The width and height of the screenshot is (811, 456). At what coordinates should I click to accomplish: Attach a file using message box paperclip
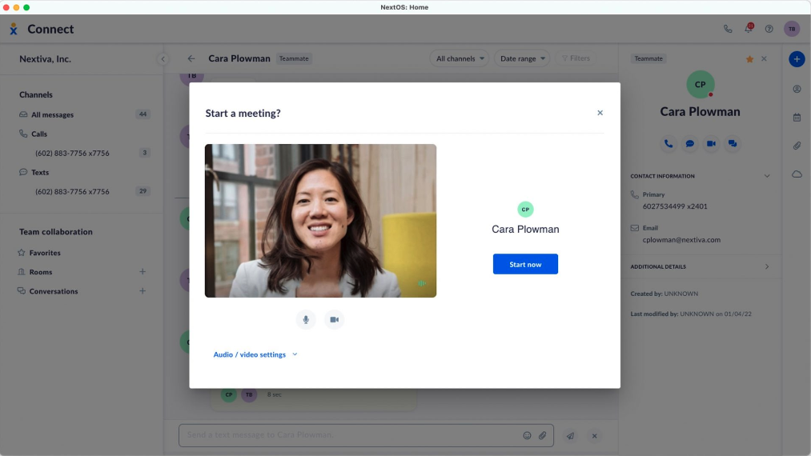click(x=542, y=436)
